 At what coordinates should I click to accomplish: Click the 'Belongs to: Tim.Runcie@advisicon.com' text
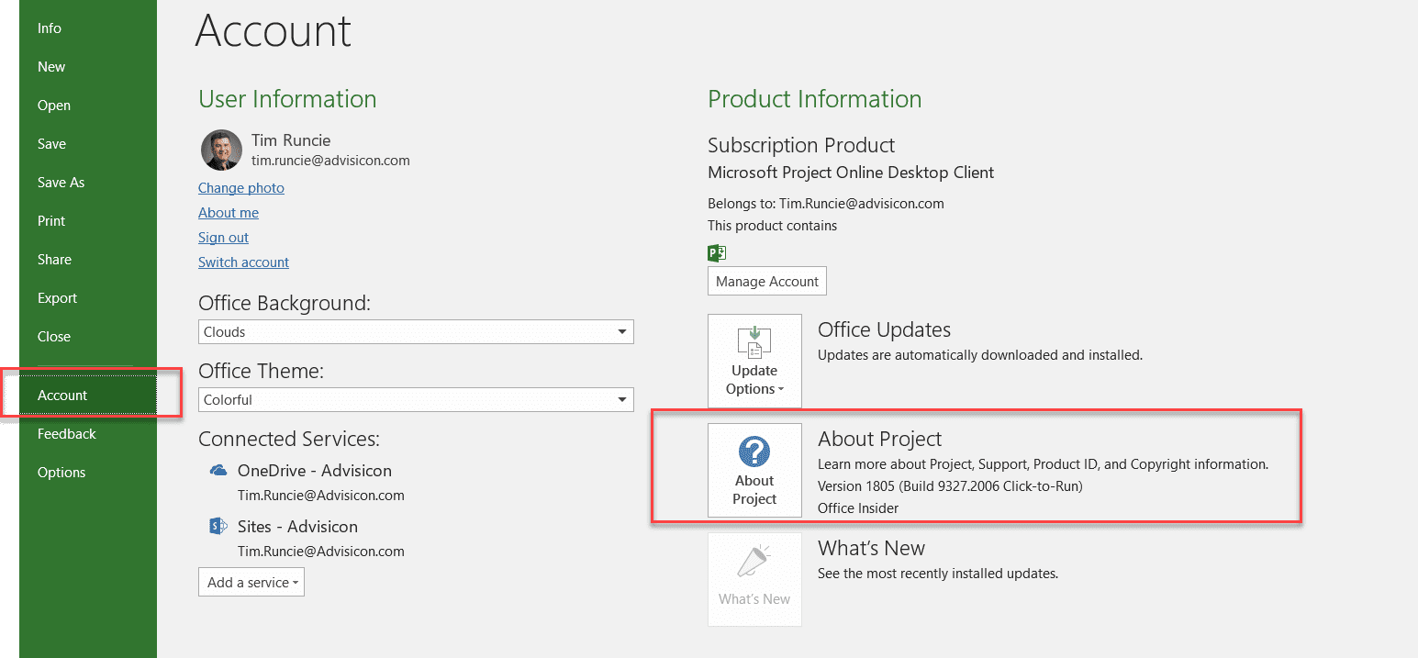click(826, 204)
